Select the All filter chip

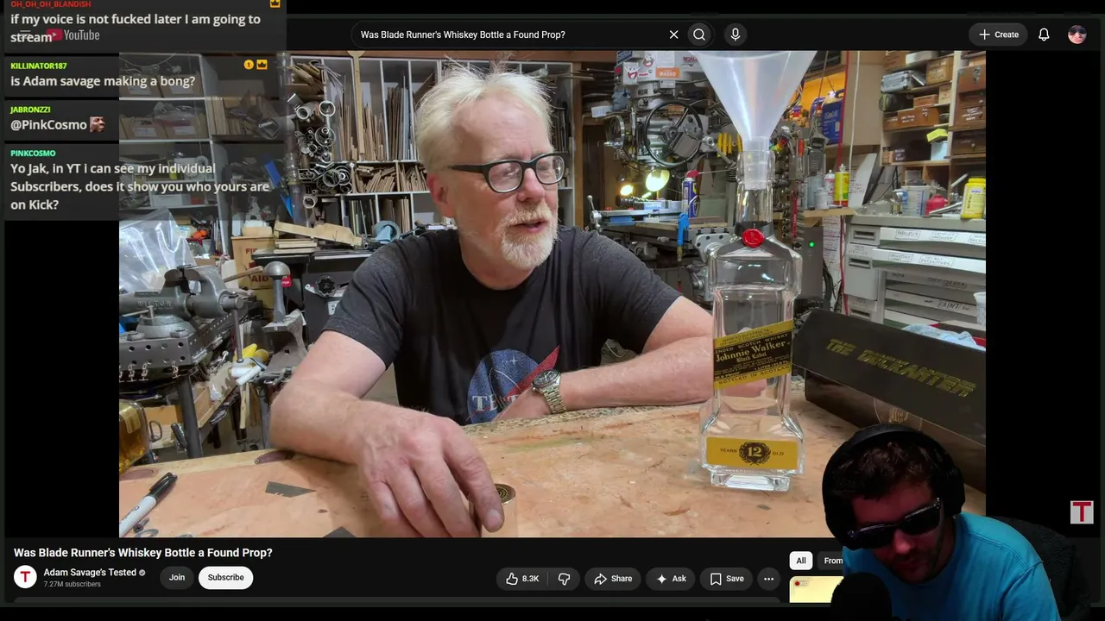point(801,561)
